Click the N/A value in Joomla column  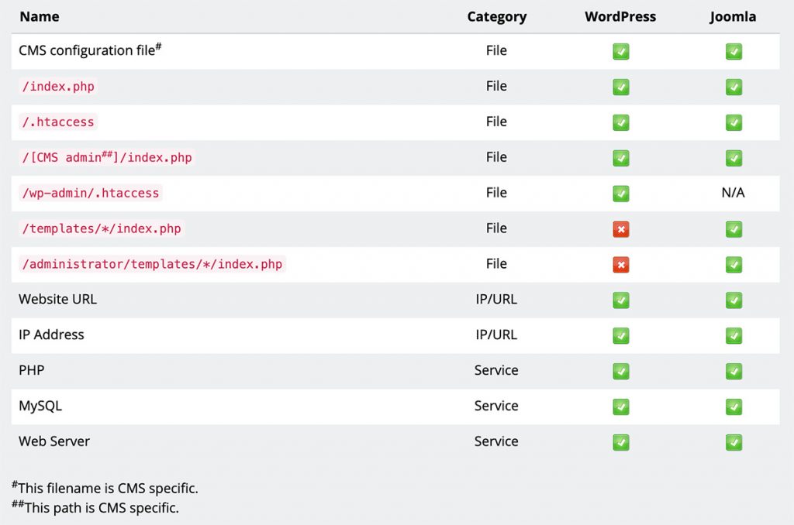734,193
